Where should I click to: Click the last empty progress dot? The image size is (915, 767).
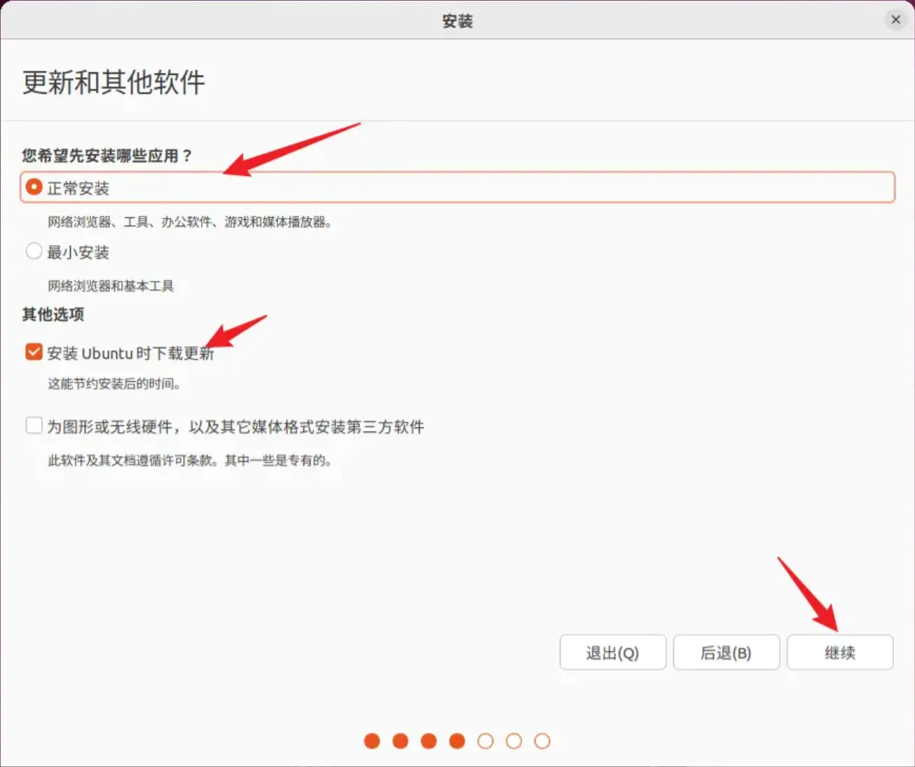[x=542, y=741]
